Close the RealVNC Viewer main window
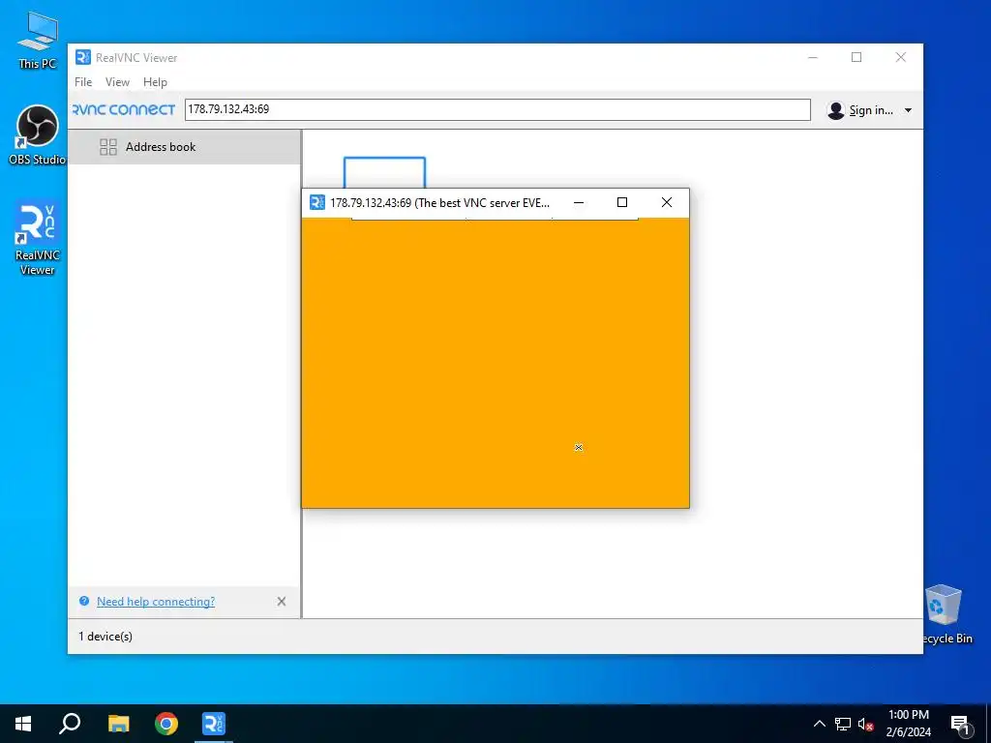This screenshot has width=991, height=743. tap(901, 57)
